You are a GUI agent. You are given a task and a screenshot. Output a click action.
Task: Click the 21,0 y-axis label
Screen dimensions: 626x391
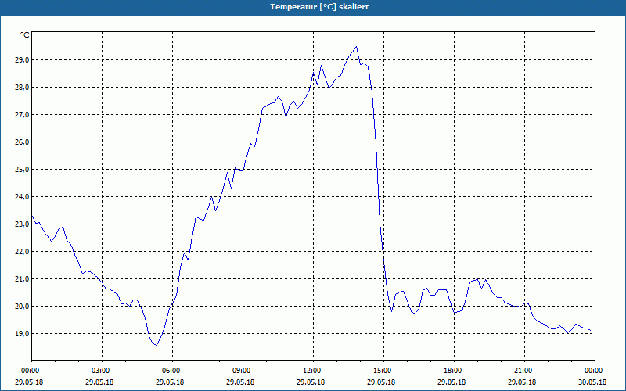[x=22, y=279]
